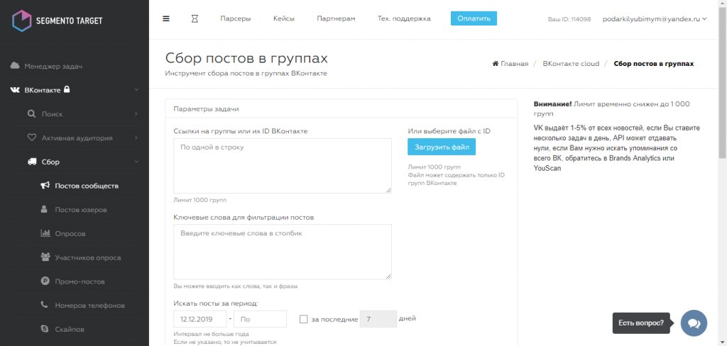Click the lock icon next to ВКонтакте
727x346 pixels.
click(67, 89)
